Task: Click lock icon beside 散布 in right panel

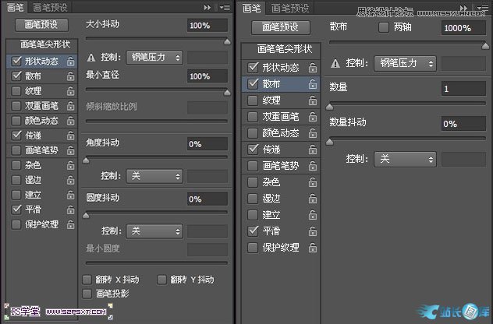Action: pos(313,84)
